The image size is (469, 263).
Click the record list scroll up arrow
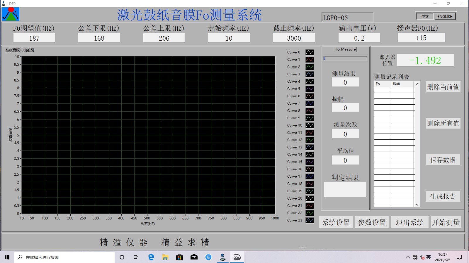[x=417, y=84]
